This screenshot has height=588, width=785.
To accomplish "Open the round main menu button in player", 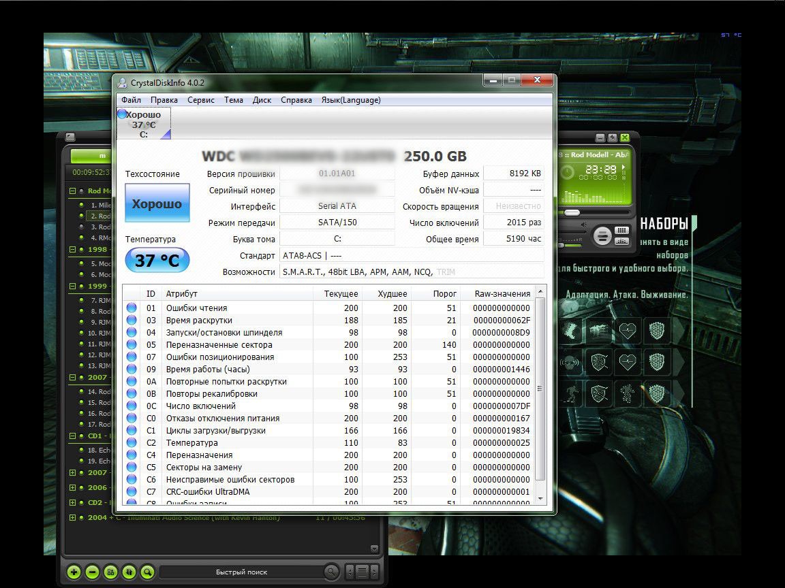I will [603, 235].
